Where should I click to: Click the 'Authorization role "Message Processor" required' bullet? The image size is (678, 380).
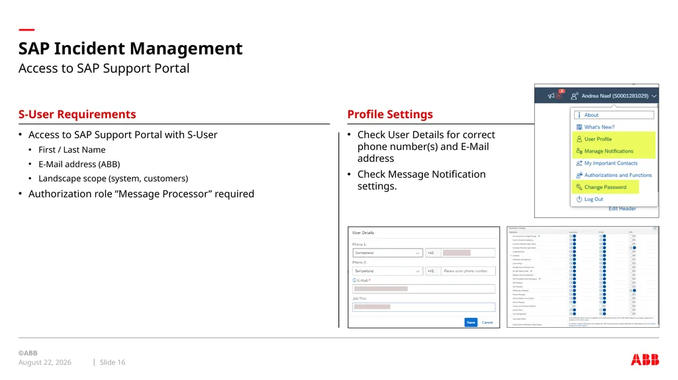141,194
